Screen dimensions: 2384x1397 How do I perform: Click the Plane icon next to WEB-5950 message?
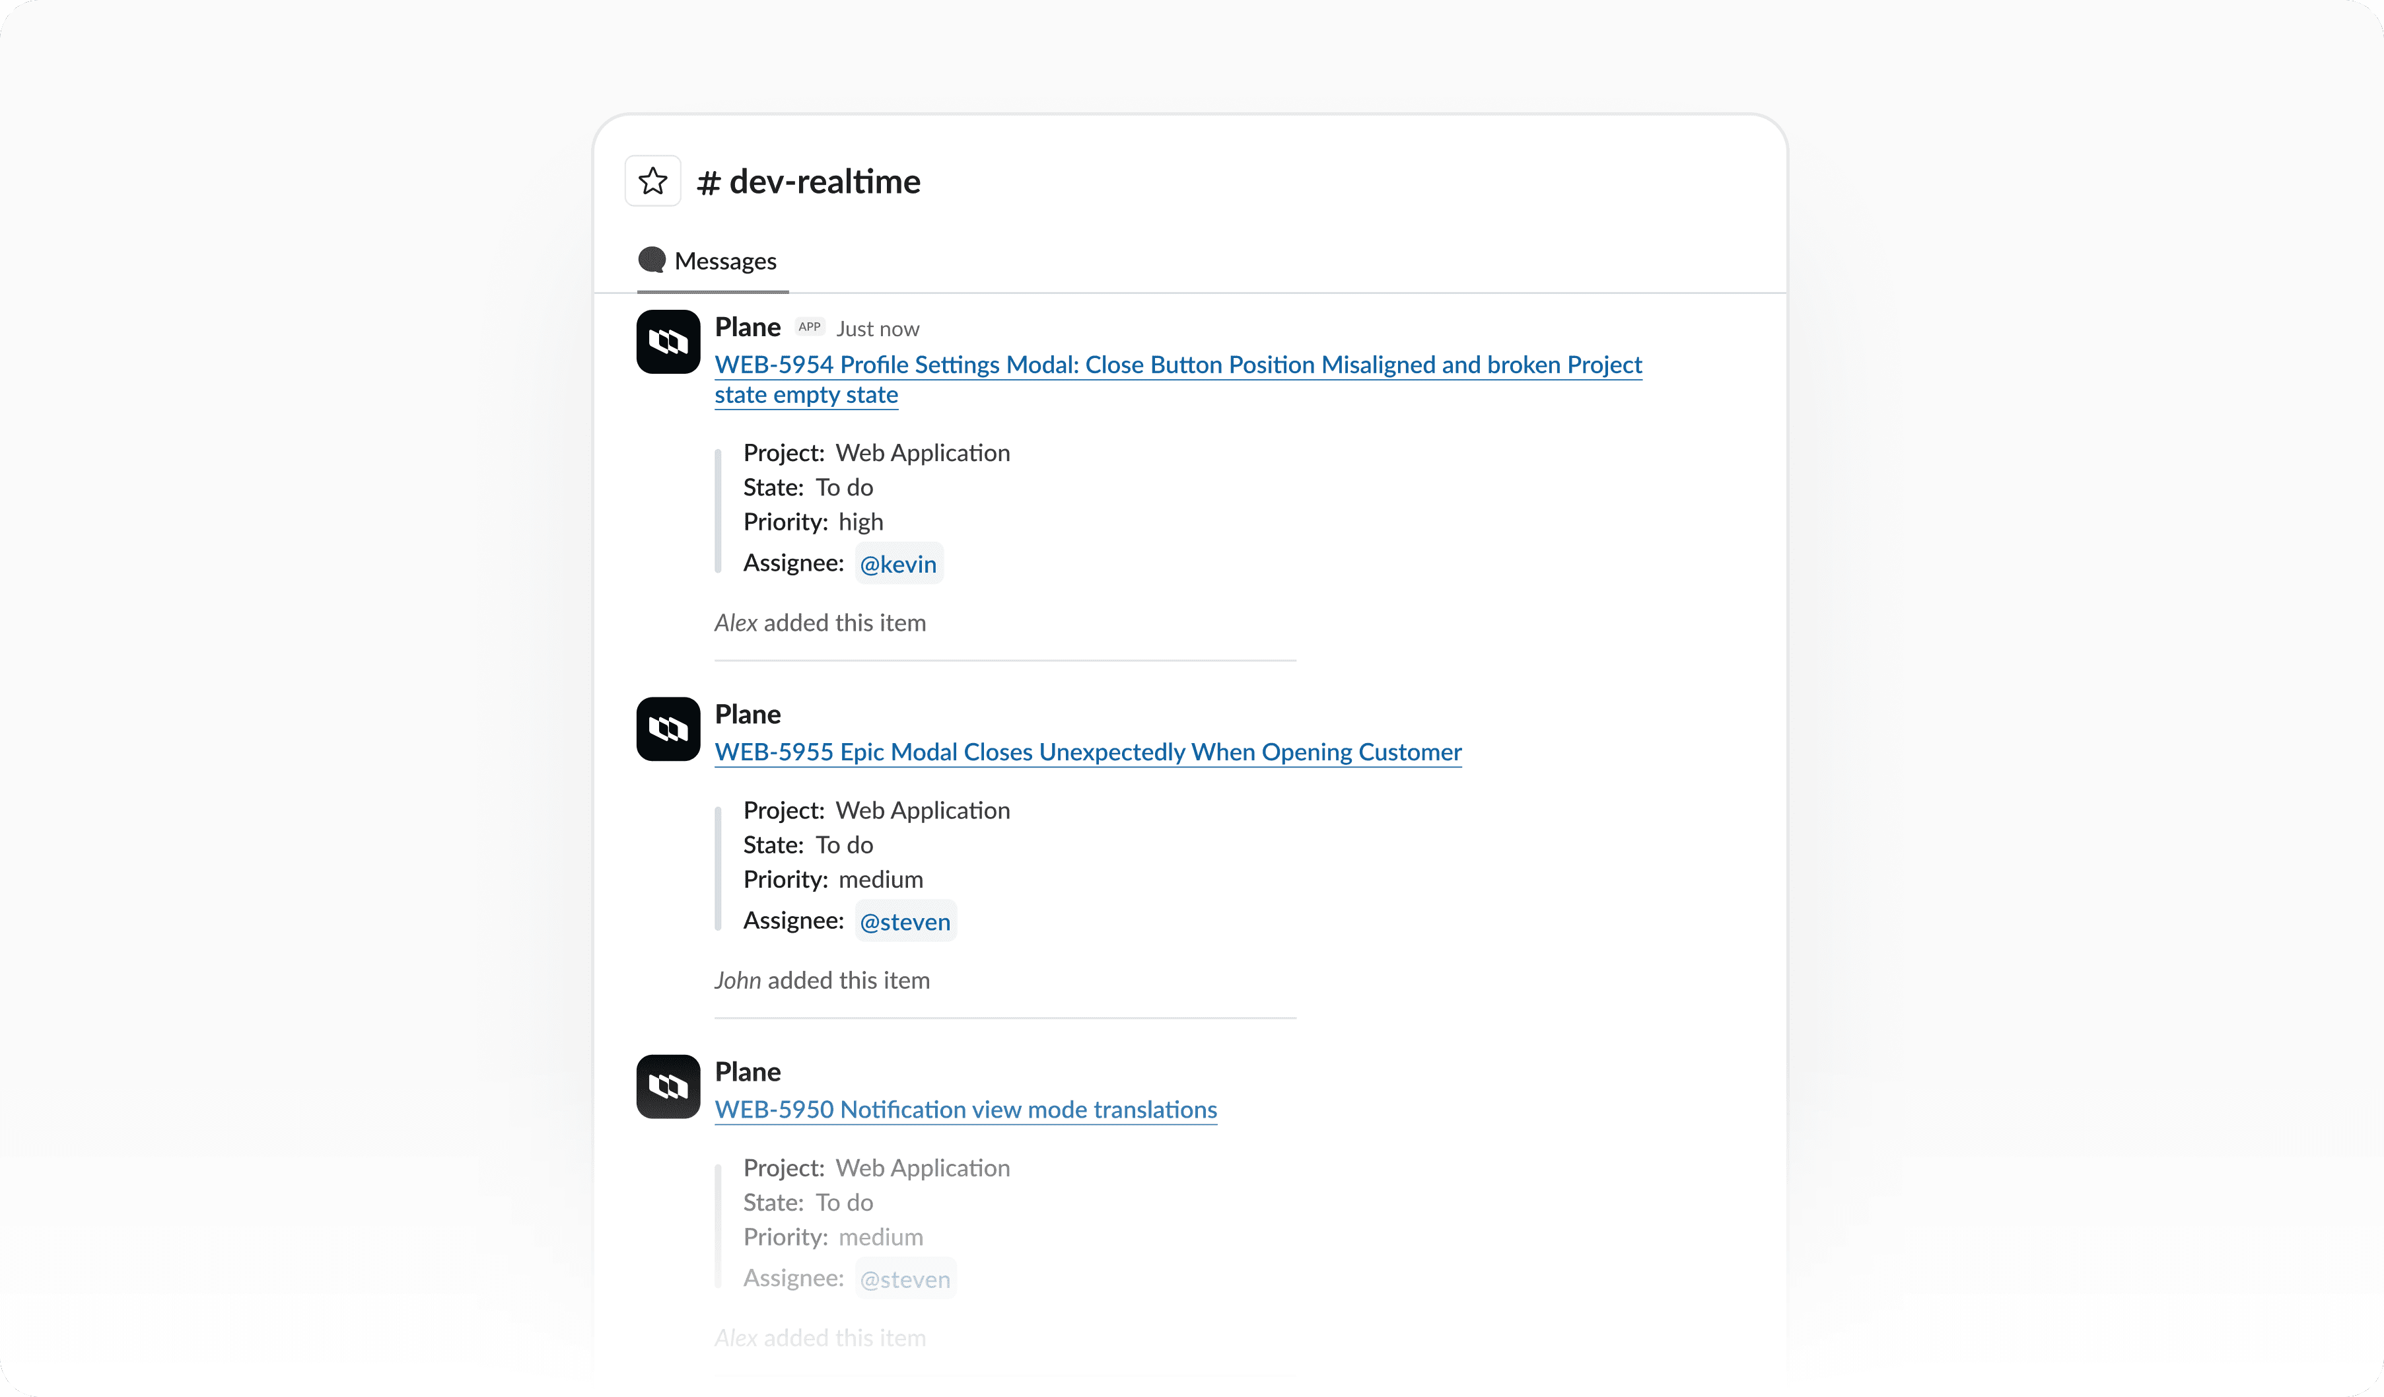(x=668, y=1087)
